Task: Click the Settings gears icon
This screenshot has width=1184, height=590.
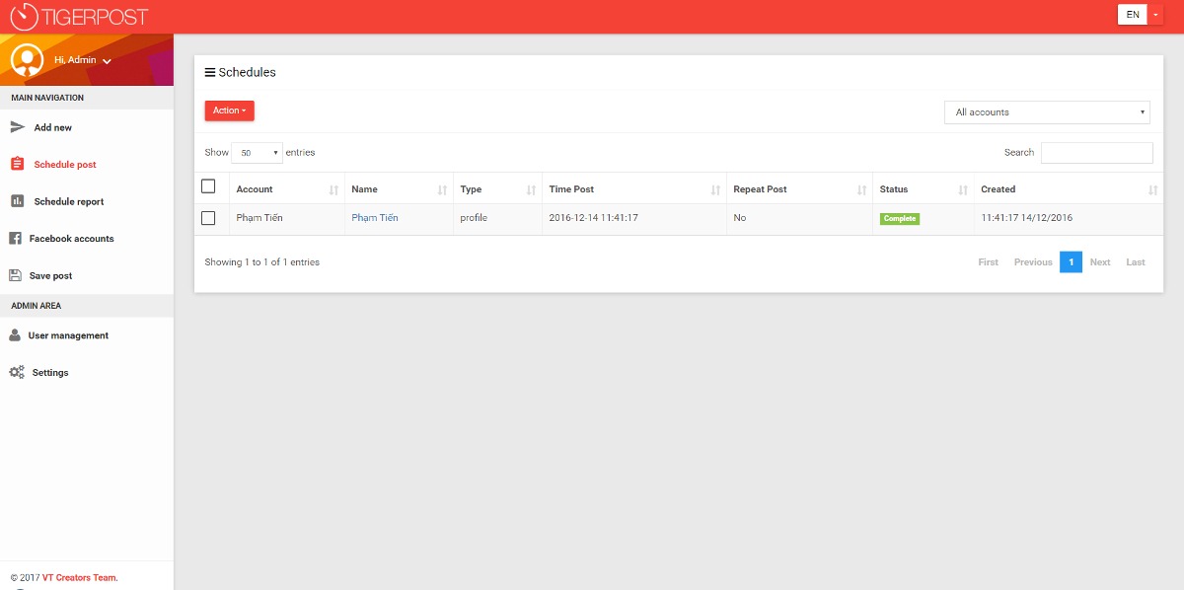Action: (16, 373)
